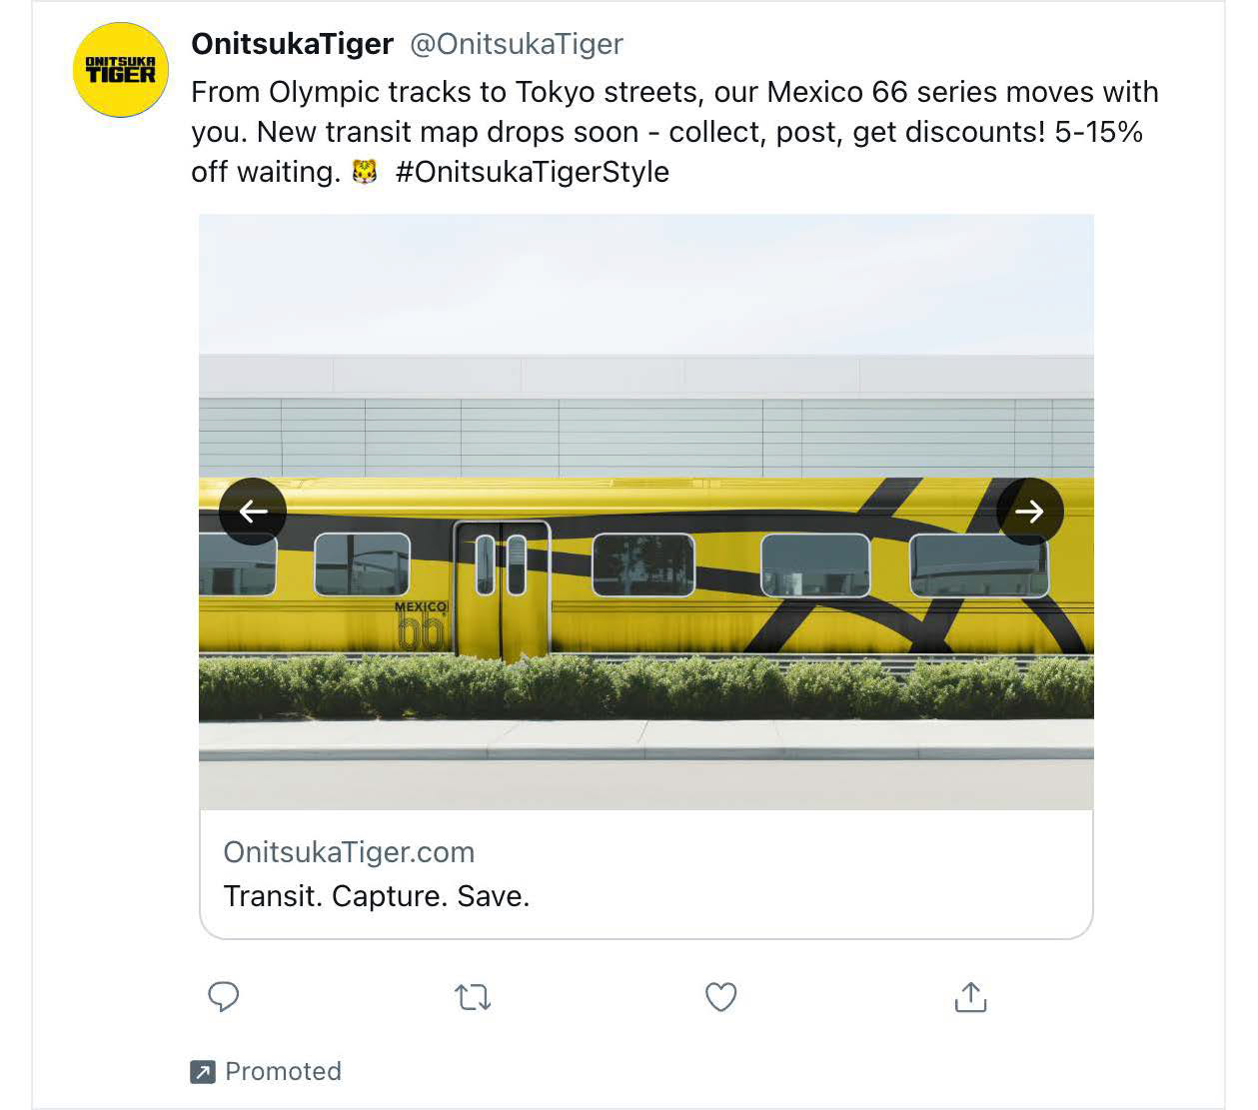Open the Onitsuka Tiger yellow profile avatar

point(121,70)
